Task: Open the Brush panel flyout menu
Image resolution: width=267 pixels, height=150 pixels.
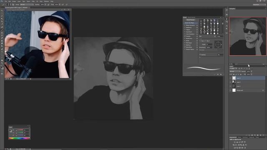Action: pyautogui.click(x=223, y=17)
